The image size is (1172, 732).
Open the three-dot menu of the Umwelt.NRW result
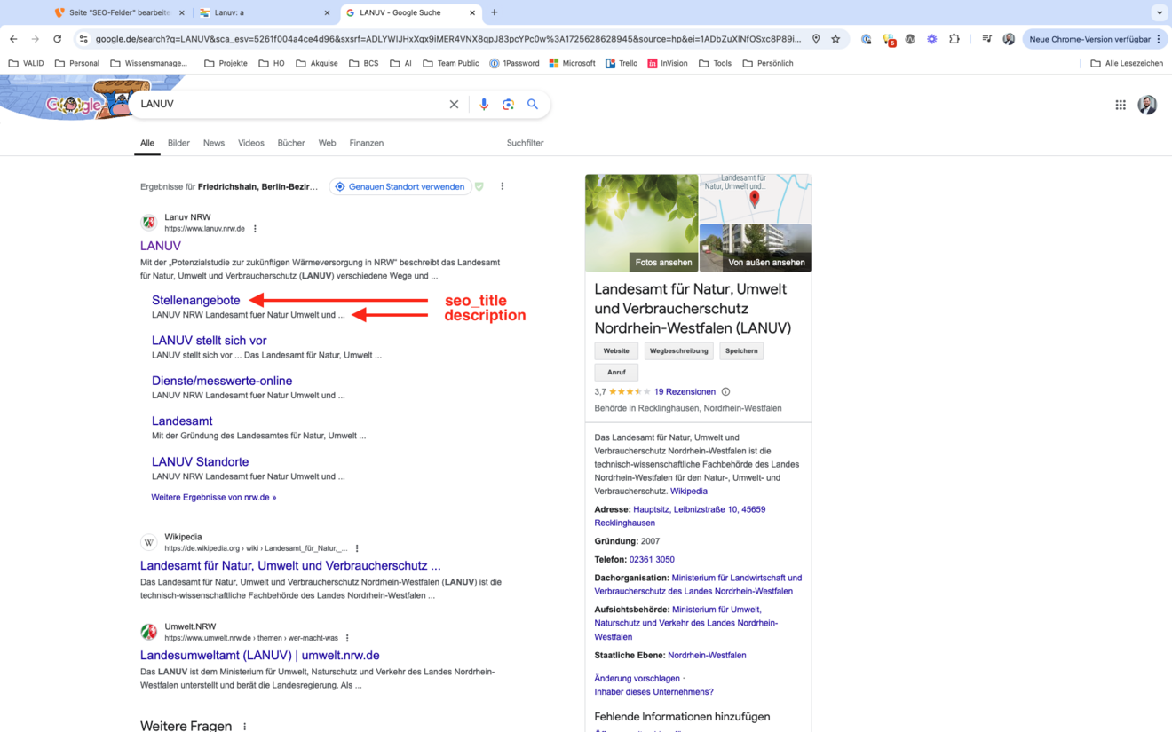pyautogui.click(x=347, y=638)
